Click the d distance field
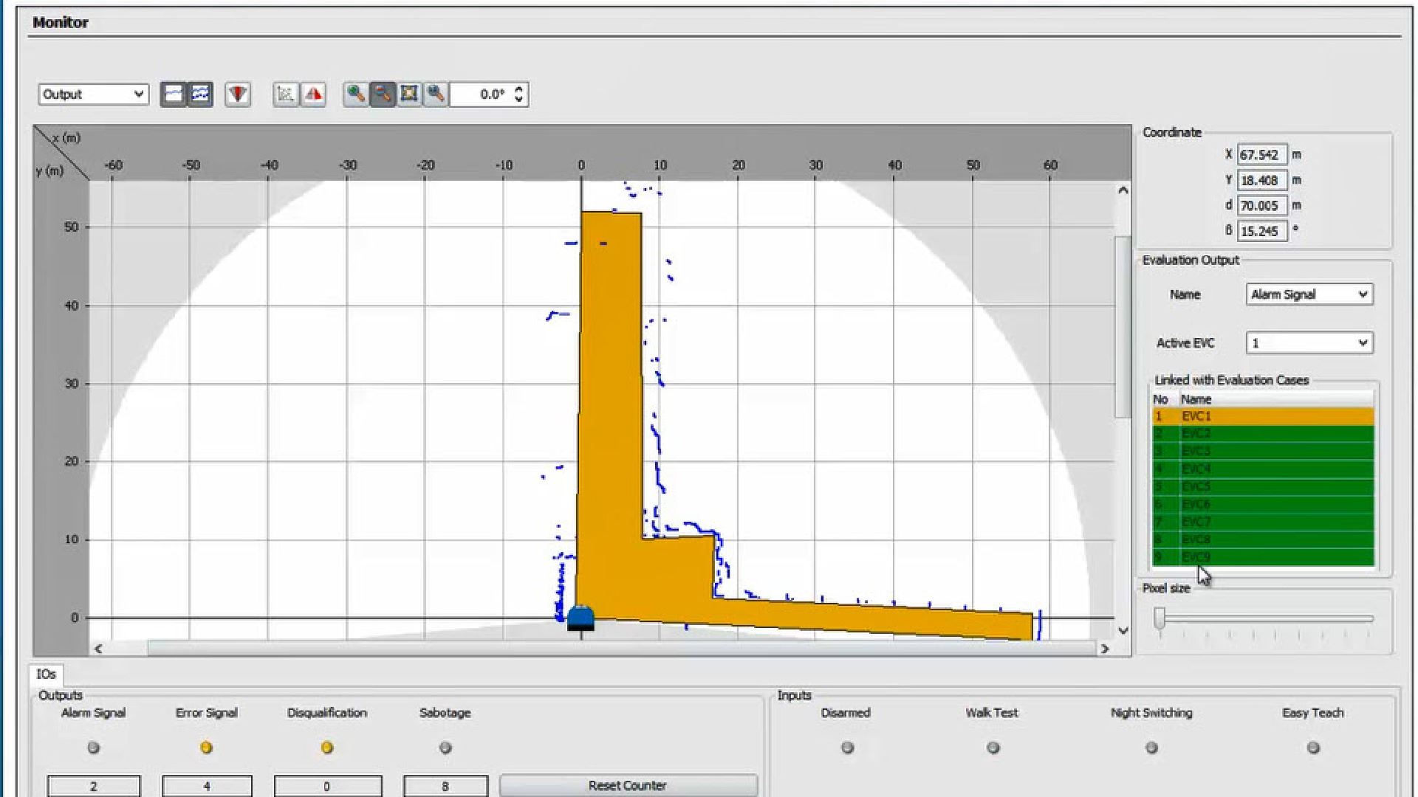1418x797 pixels. (x=1262, y=206)
